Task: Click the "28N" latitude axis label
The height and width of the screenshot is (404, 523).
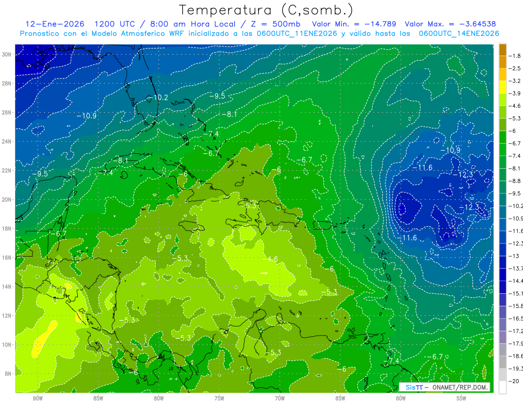Action: (x=7, y=83)
